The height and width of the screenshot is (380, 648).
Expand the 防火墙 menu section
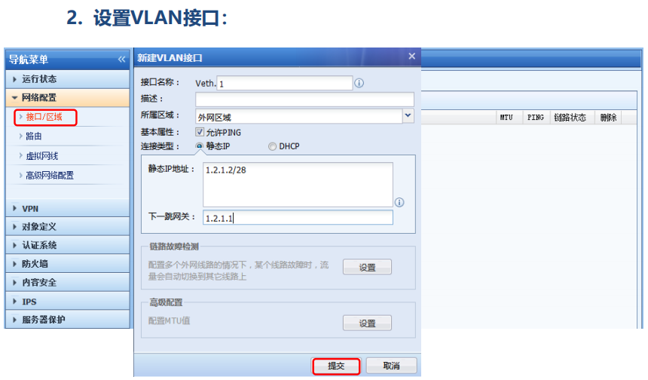pyautogui.click(x=68, y=264)
